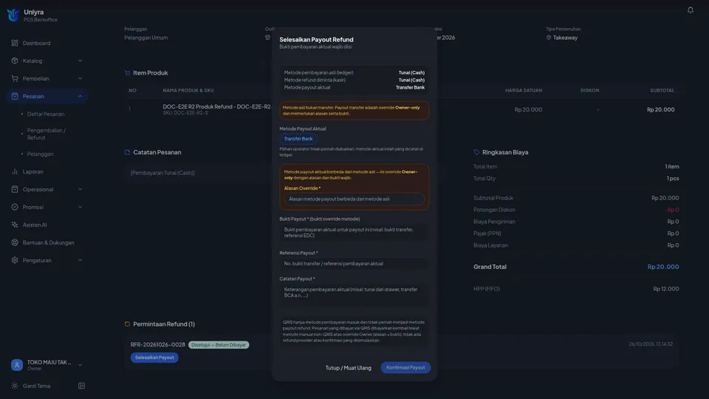Click the Promosi badge icon
Viewport: 709px width, 399px height.
[x=15, y=207]
